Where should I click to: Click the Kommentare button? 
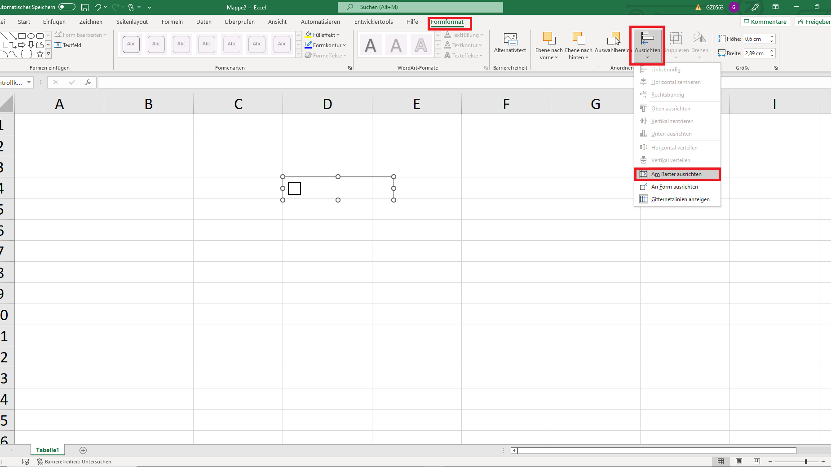[765, 21]
